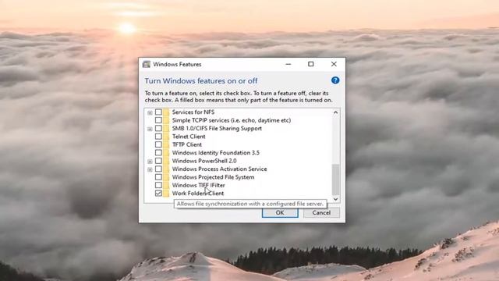Select Windows Process Activation Service label
The width and height of the screenshot is (499, 281).
click(220, 169)
